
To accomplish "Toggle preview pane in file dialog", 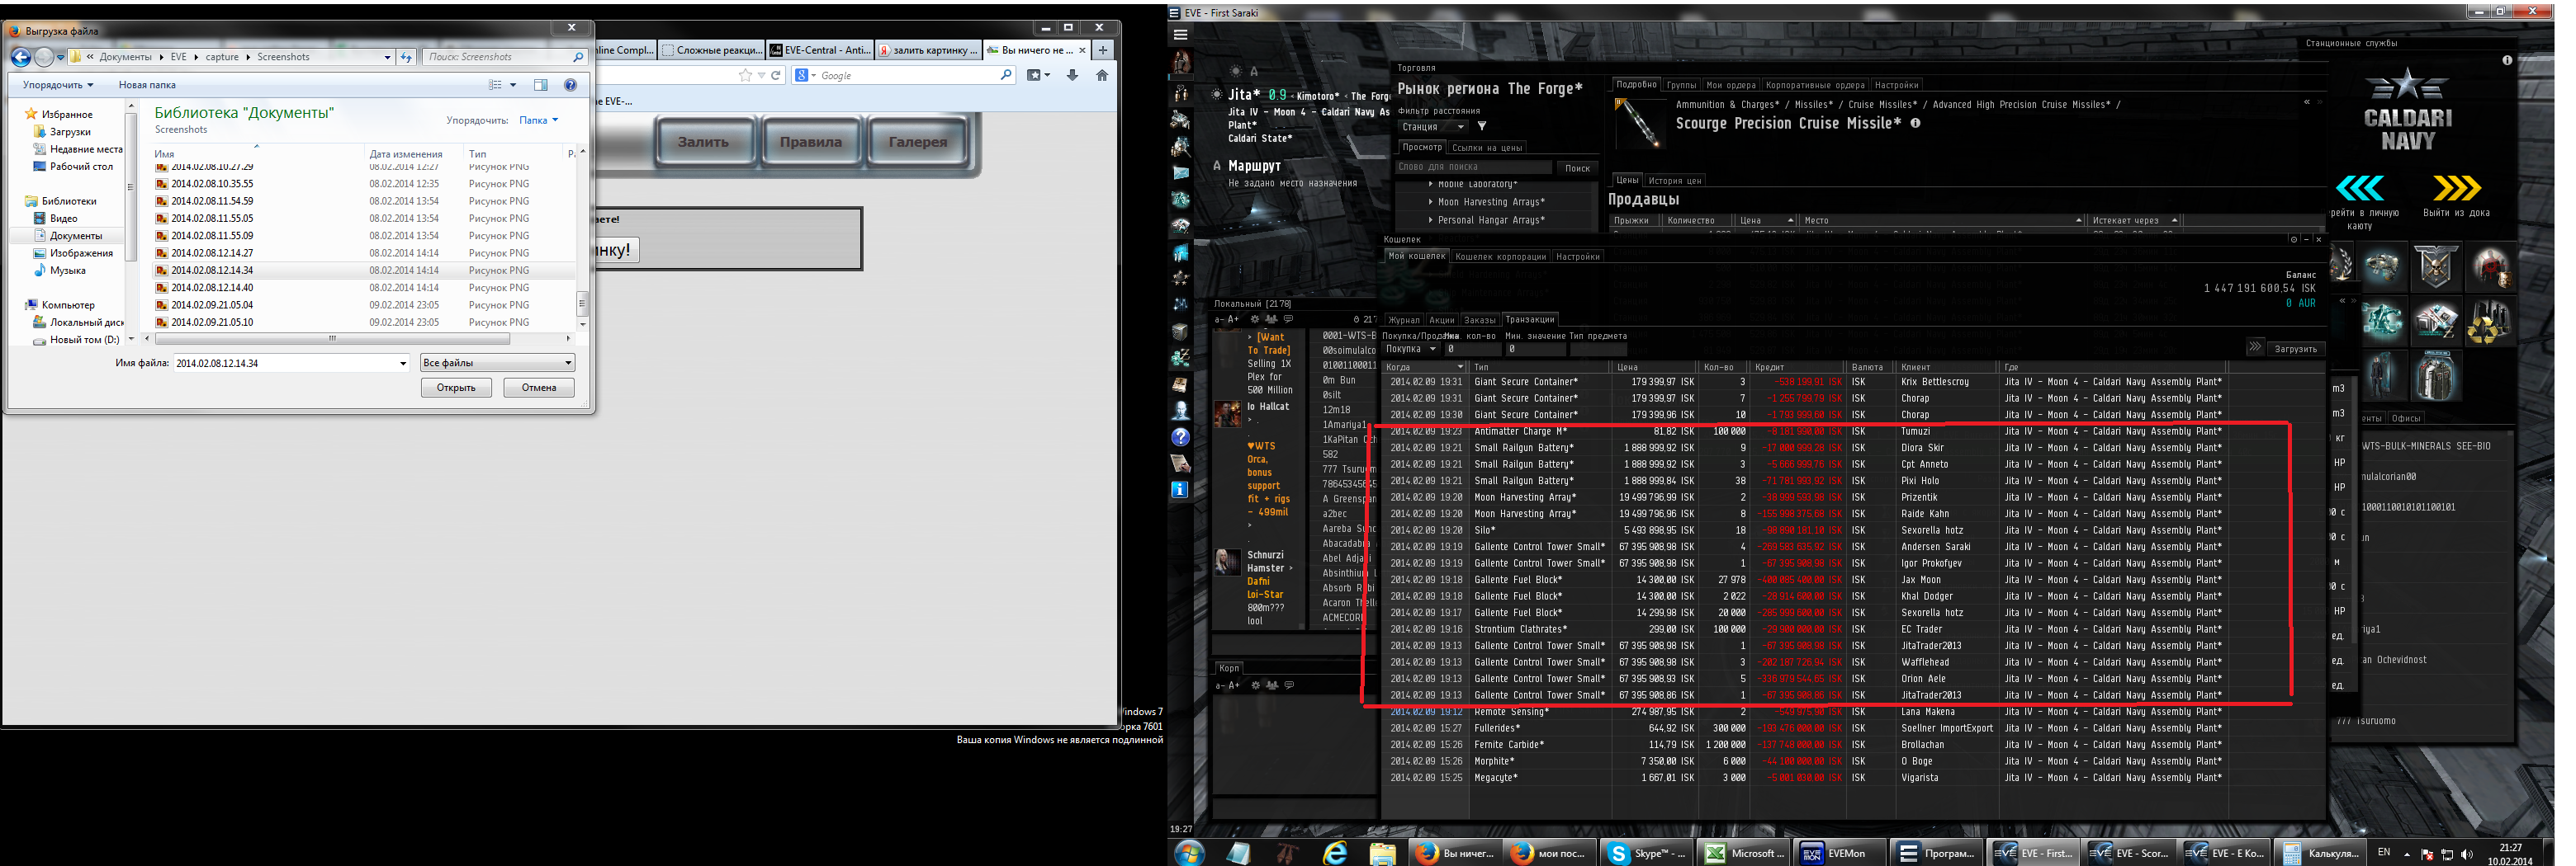I will pos(541,85).
